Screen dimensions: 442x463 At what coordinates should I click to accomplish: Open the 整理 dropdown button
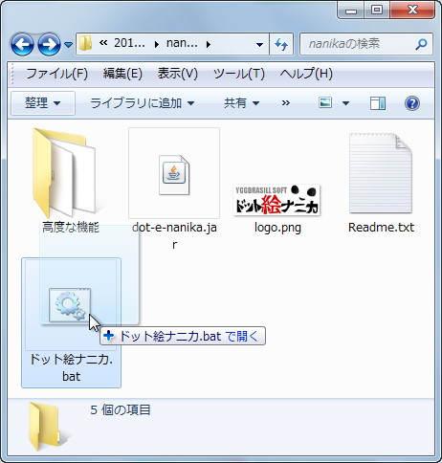pos(43,103)
